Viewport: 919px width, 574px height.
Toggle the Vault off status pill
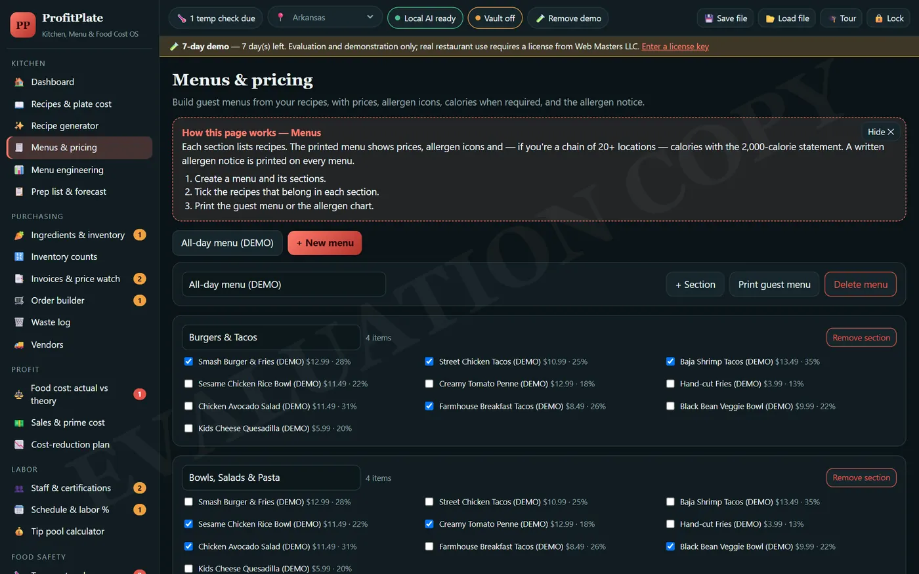[495, 18]
